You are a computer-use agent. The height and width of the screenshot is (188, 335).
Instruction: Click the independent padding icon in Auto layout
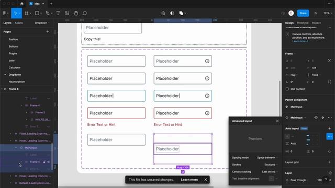coord(330,151)
